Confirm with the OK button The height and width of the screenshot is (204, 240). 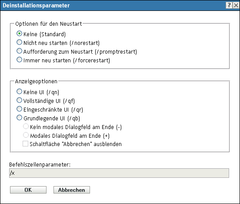pos(28,190)
